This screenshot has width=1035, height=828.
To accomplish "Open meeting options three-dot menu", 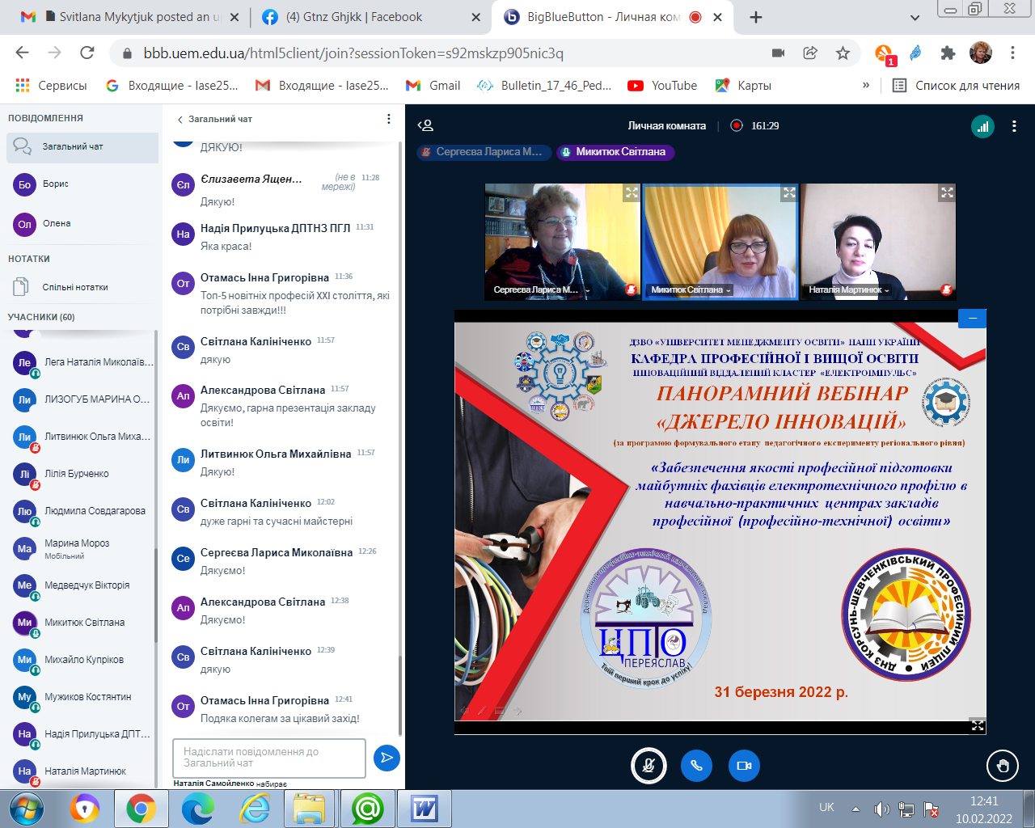I will tap(1014, 126).
